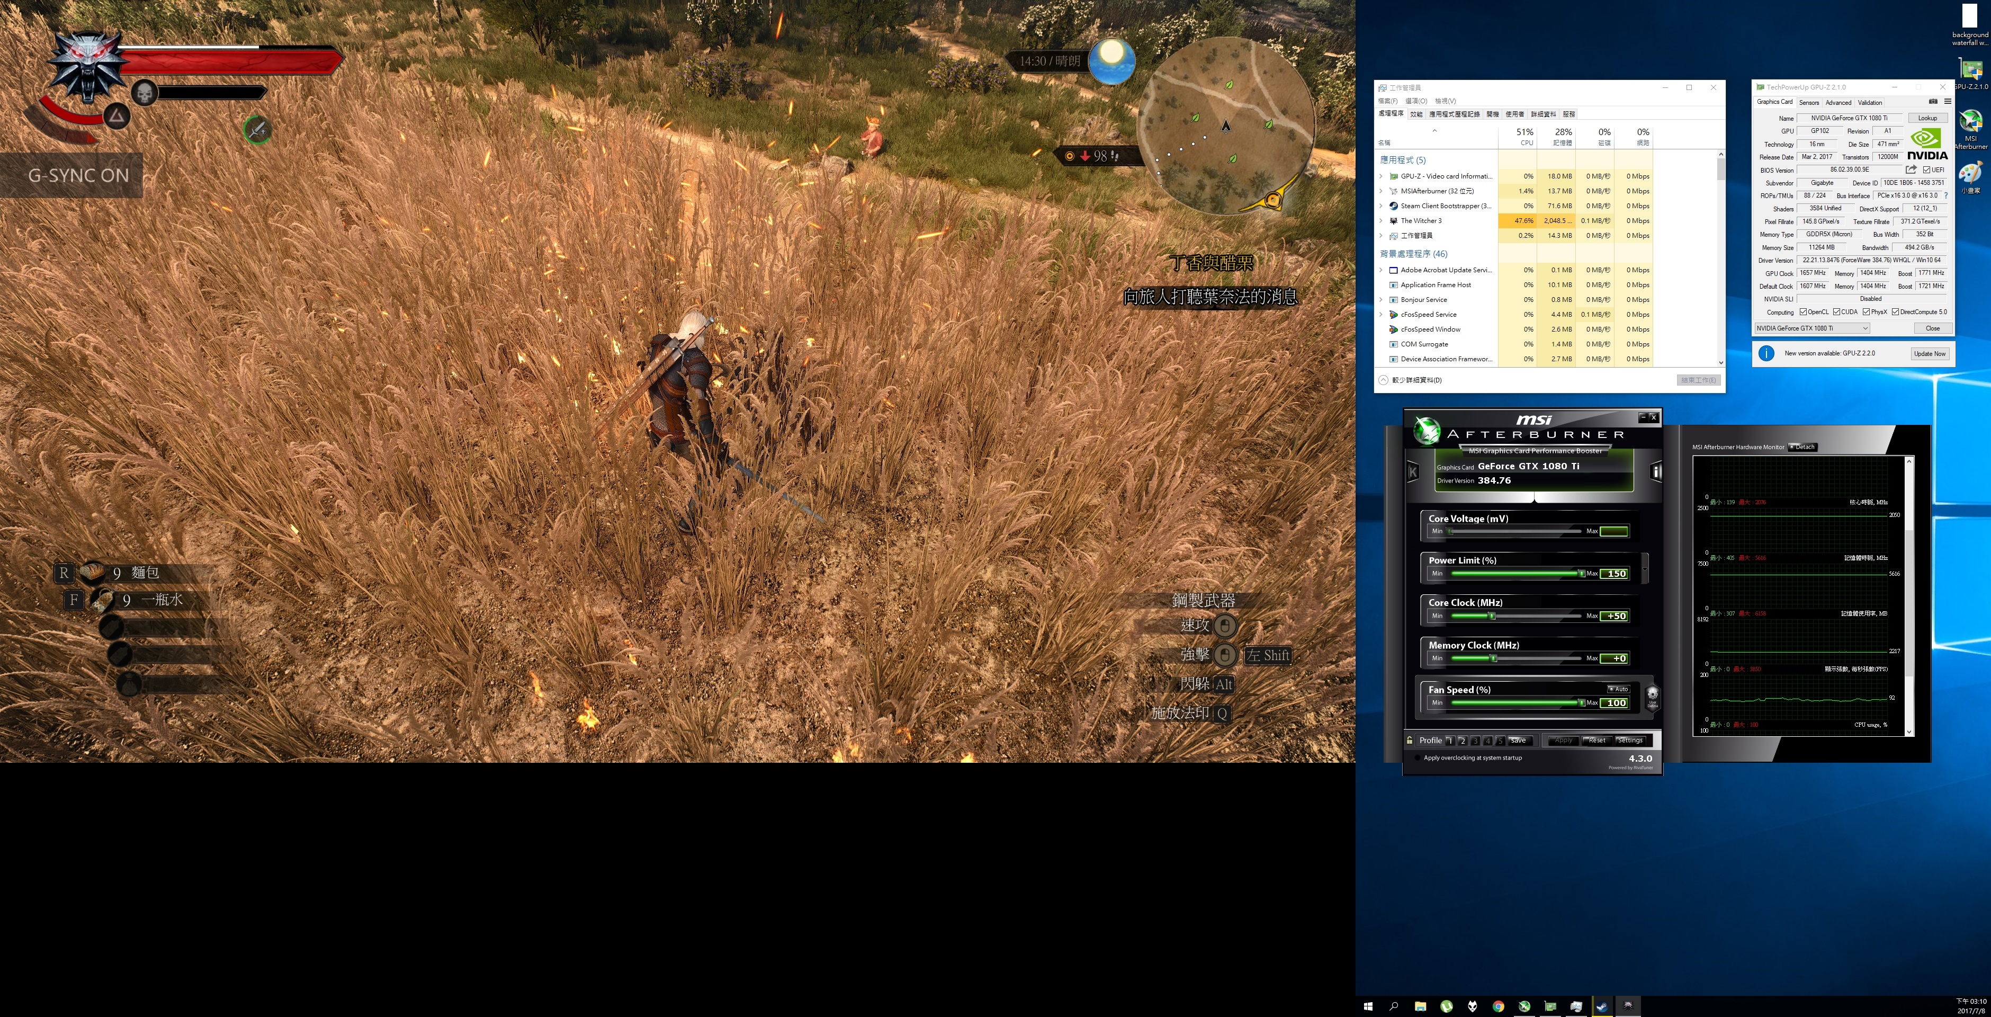
Task: Enable Apply overclocking at system startup
Action: click(x=1418, y=758)
